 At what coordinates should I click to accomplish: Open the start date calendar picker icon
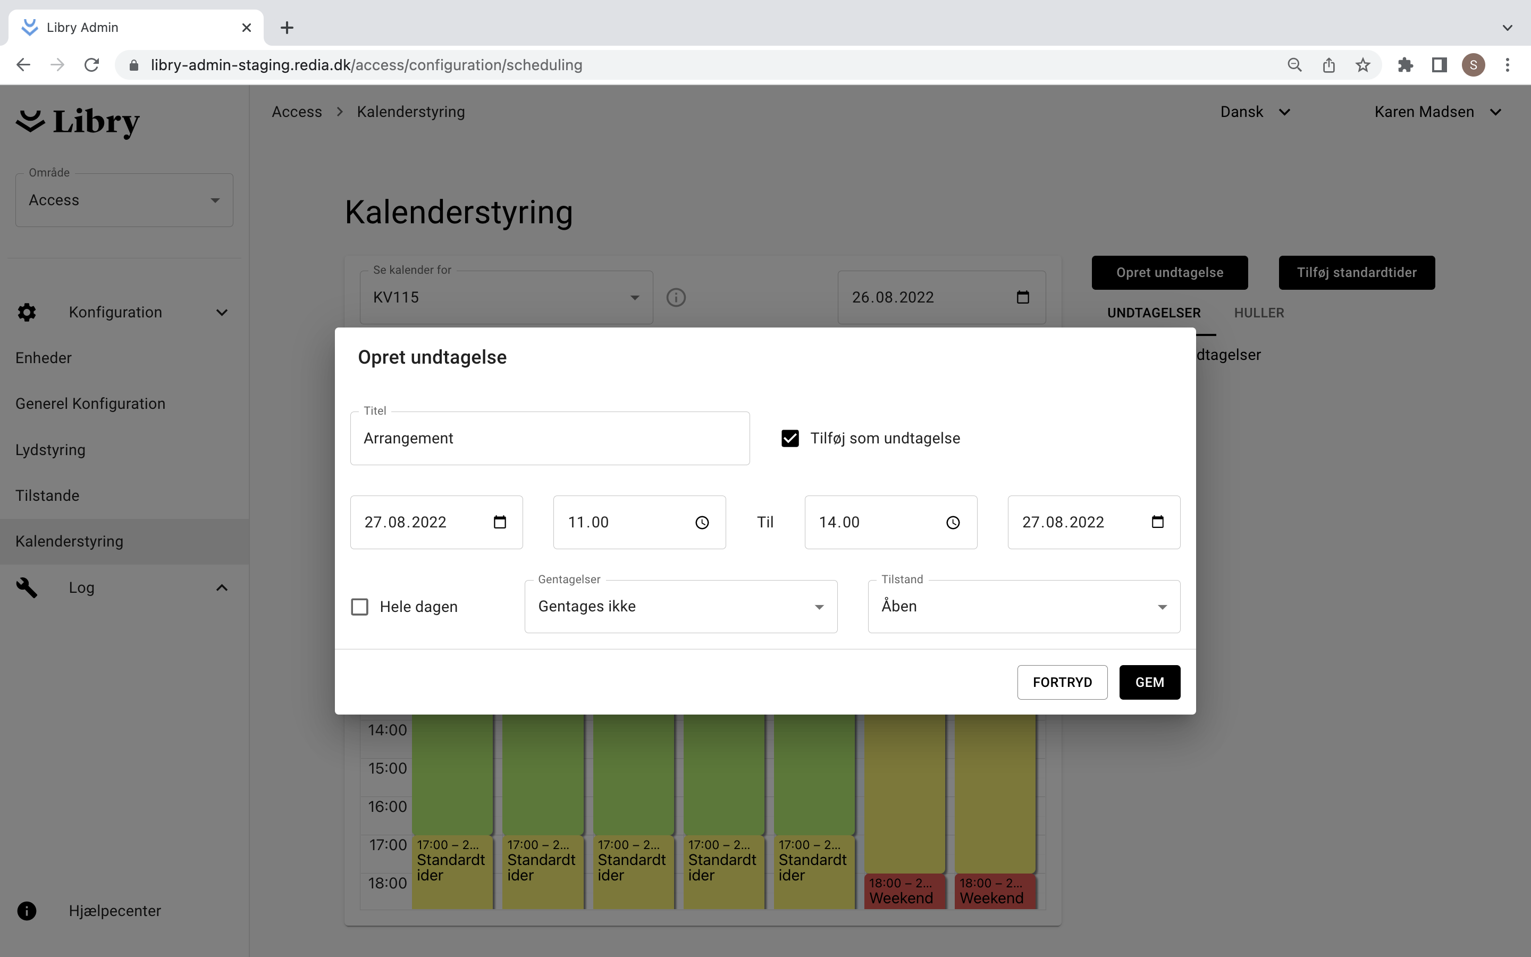pos(500,522)
